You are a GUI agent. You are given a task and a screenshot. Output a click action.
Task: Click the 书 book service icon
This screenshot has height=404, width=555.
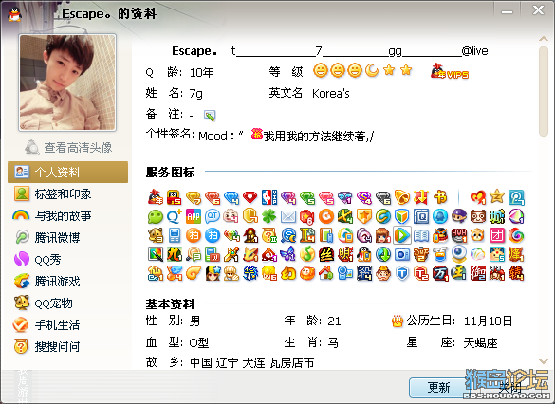440,197
